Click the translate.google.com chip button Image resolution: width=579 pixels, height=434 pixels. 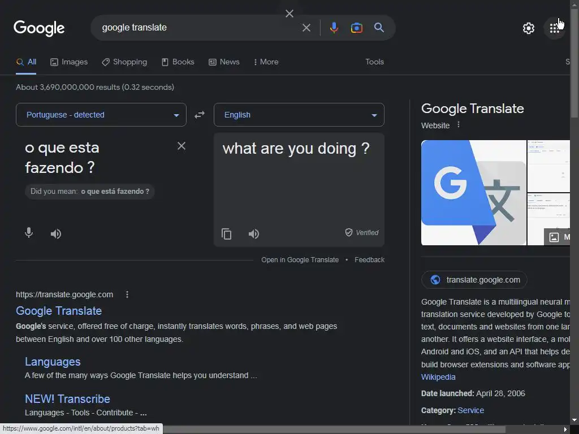click(474, 280)
